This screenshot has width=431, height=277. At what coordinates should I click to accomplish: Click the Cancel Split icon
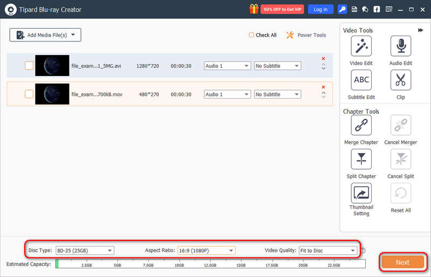click(x=401, y=160)
